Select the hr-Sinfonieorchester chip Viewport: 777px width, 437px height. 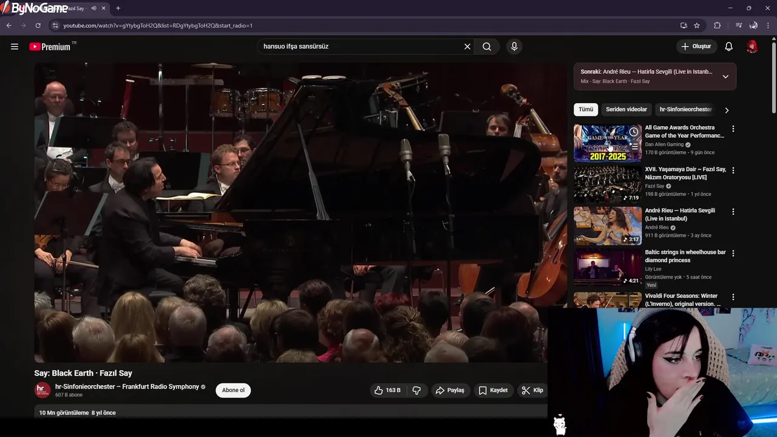click(x=685, y=109)
